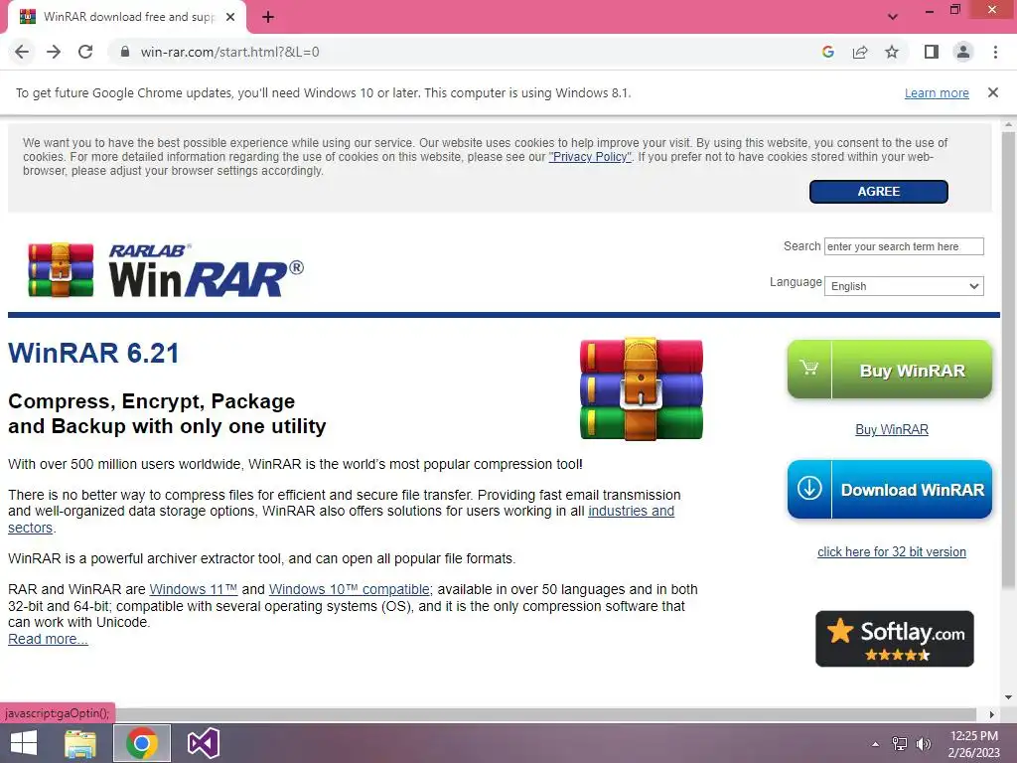Screen dimensions: 1017x763
Task: Open the 32 bit version link
Action: (891, 552)
